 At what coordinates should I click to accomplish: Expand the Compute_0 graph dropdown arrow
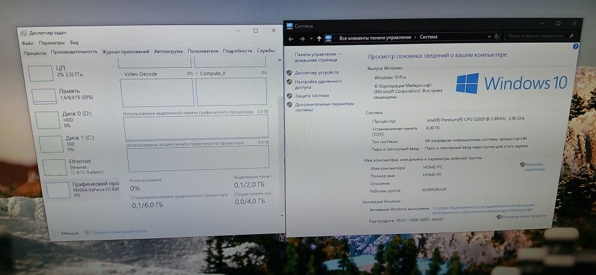[197, 74]
